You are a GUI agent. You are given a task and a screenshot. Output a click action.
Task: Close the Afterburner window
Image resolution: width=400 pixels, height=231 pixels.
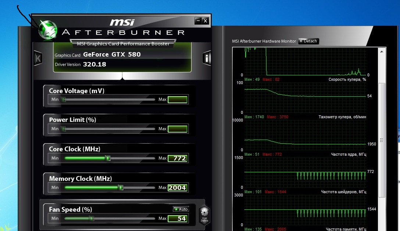(206, 21)
